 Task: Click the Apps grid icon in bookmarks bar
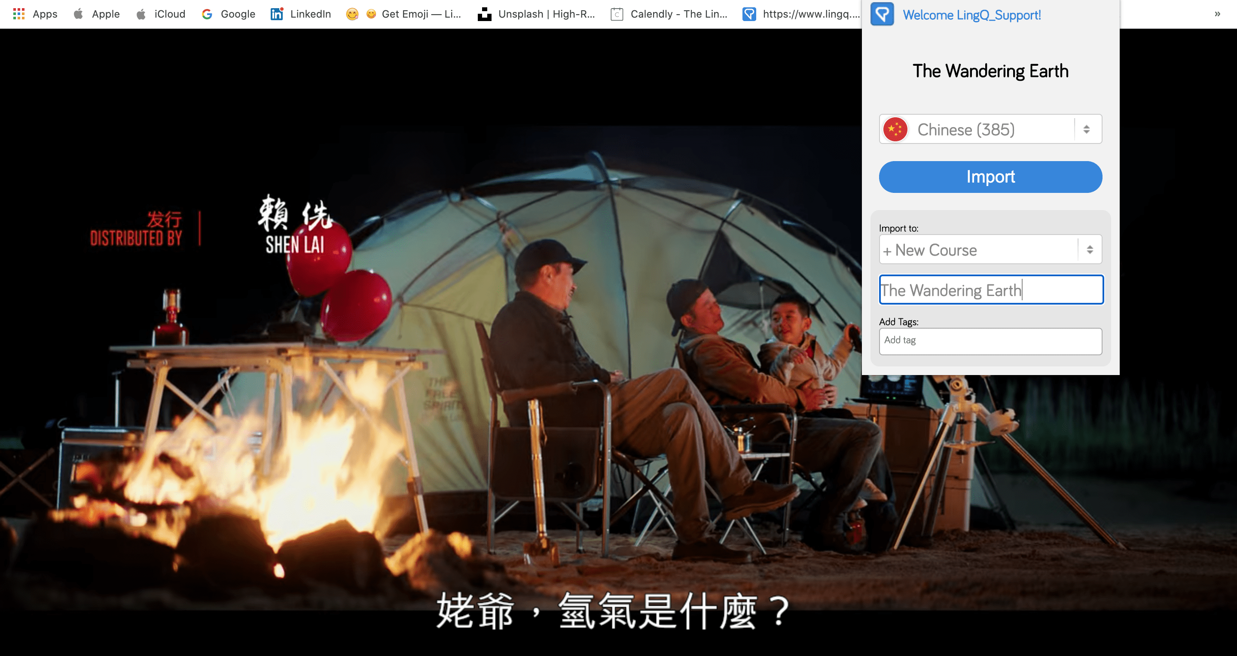coord(19,14)
